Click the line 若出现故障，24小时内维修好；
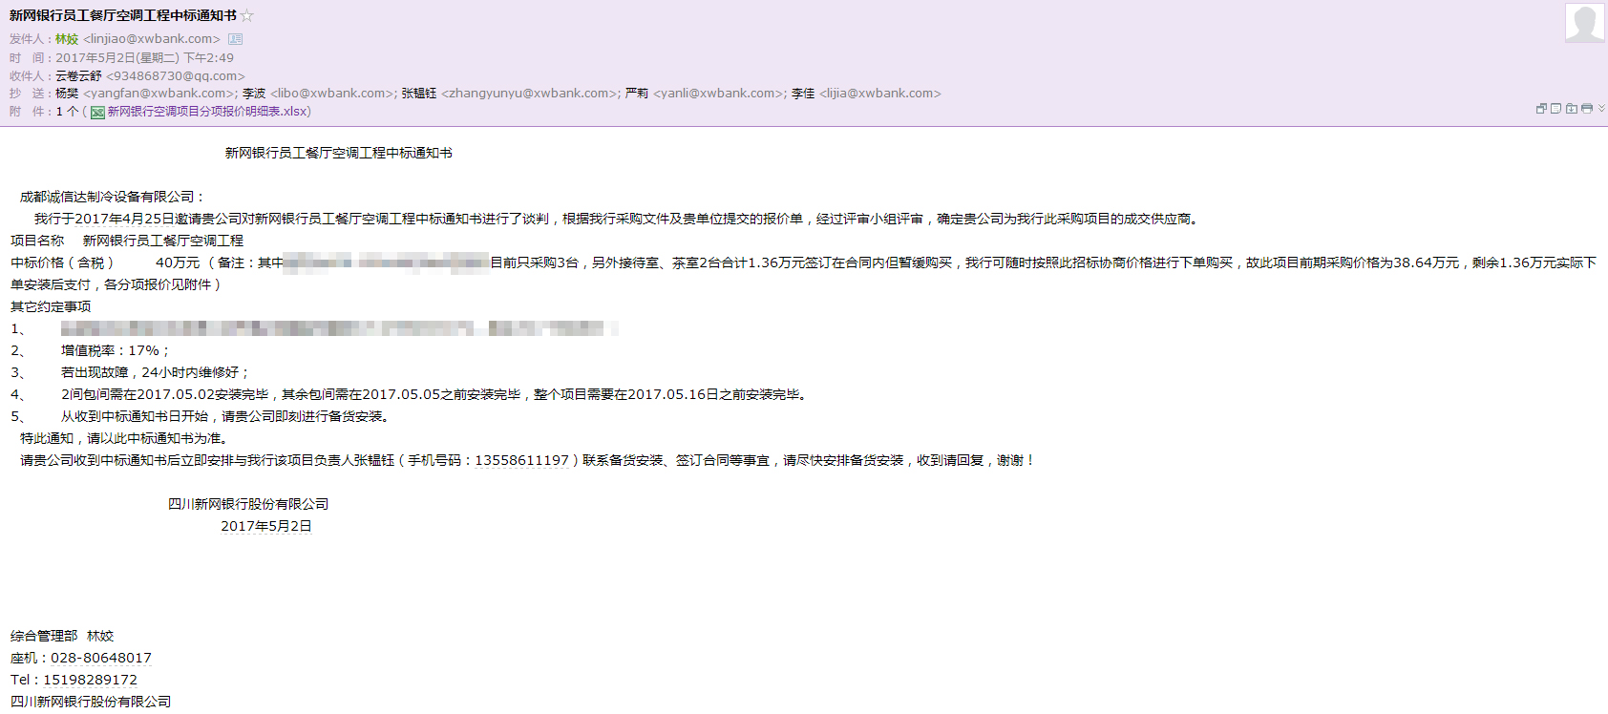 click(156, 372)
